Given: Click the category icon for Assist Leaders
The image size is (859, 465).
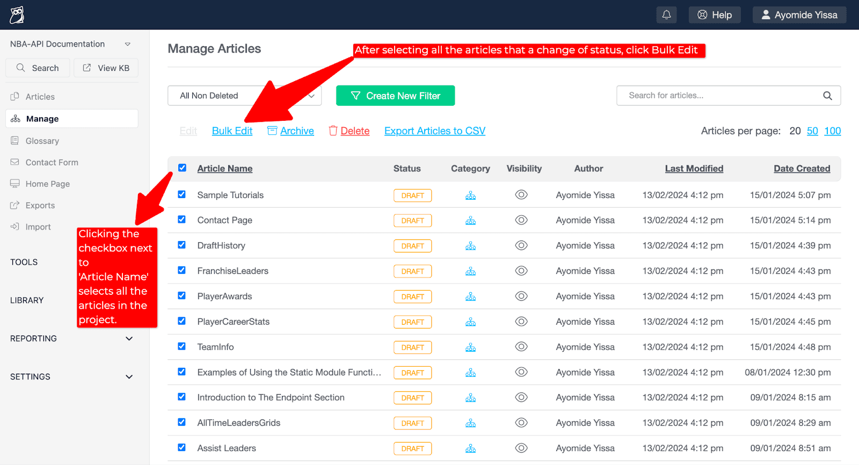Looking at the screenshot, I should coord(471,448).
